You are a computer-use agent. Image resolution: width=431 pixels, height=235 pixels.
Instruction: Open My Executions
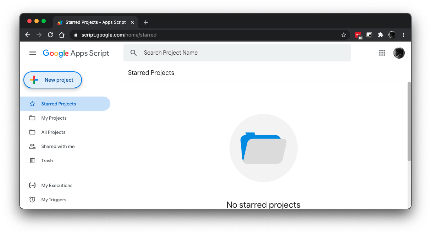[57, 185]
